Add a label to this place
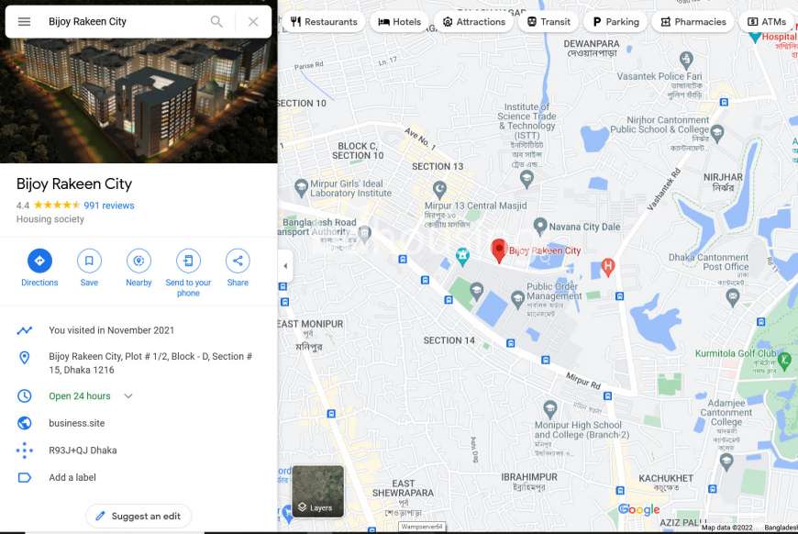The image size is (798, 534). click(72, 477)
